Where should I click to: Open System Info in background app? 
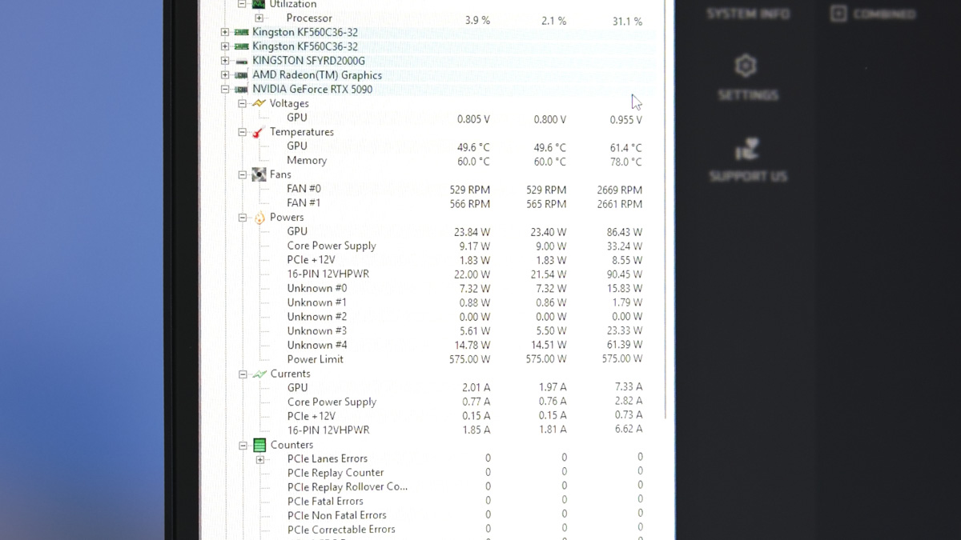click(748, 14)
